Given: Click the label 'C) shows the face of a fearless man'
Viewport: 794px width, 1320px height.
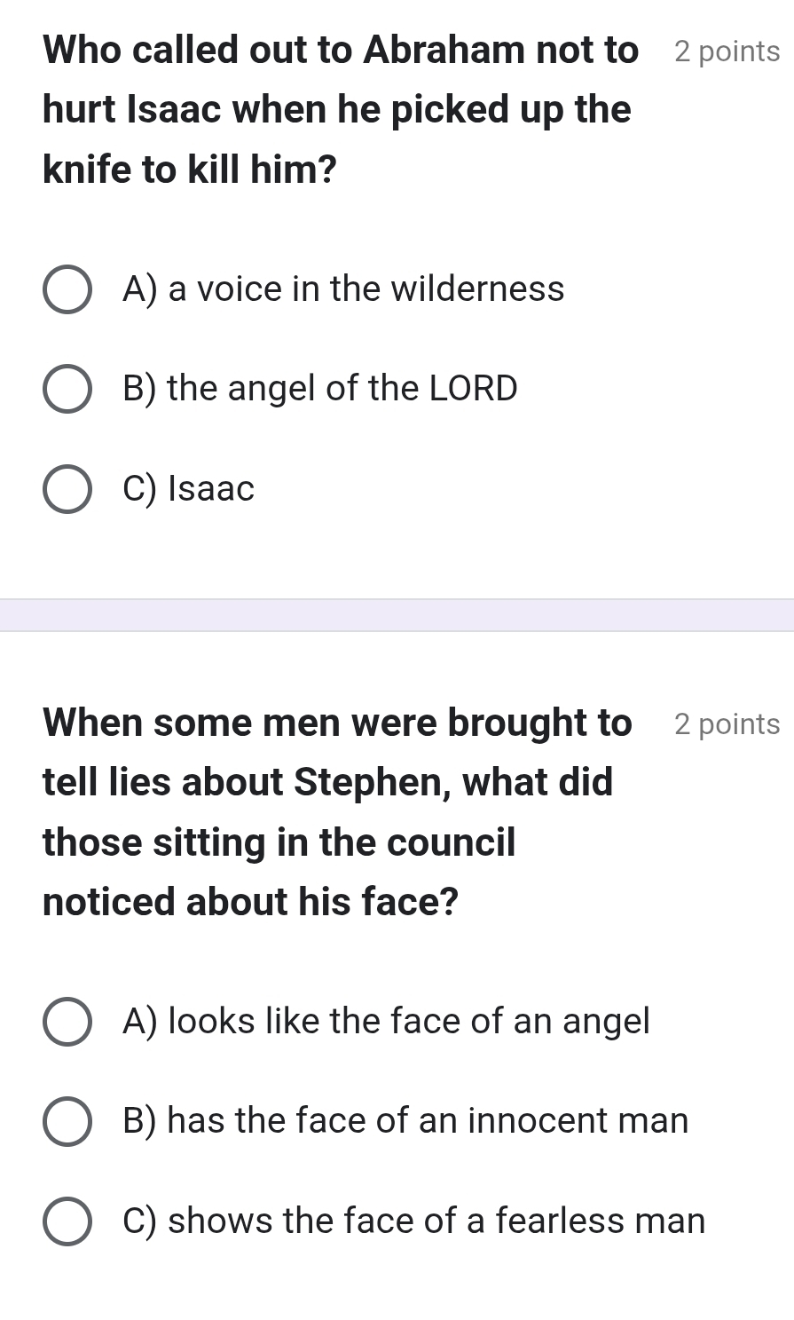Looking at the screenshot, I should tap(414, 1221).
